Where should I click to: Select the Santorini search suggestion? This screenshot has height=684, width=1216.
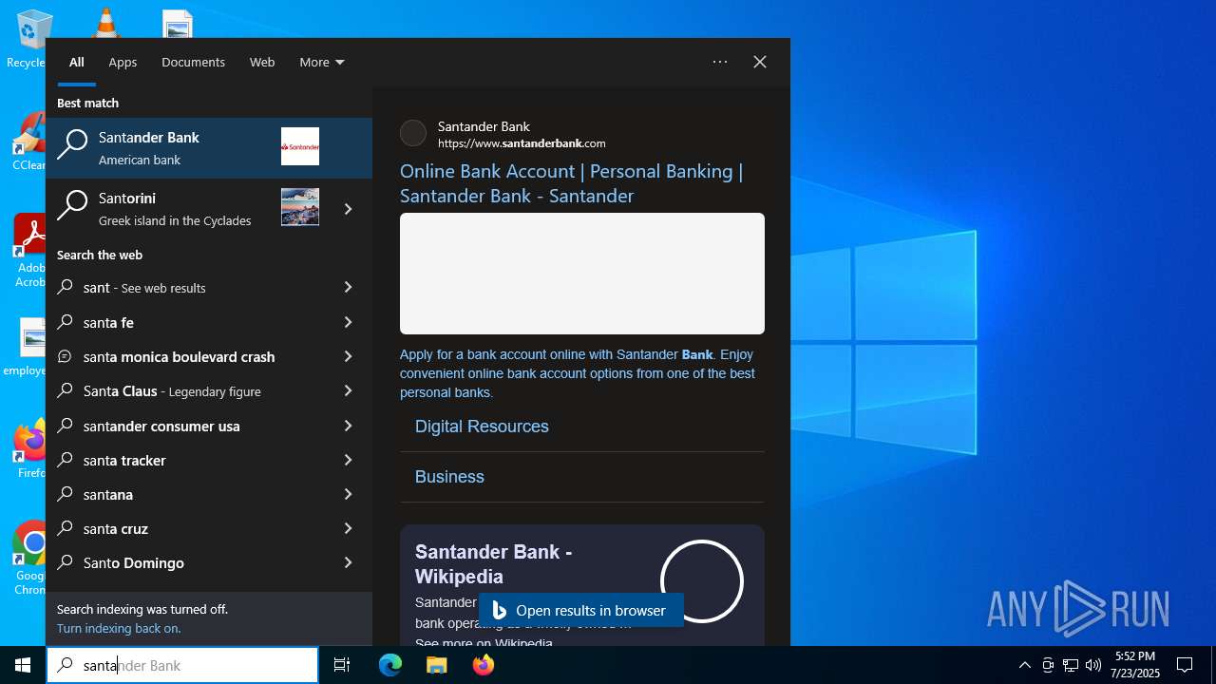(185, 209)
